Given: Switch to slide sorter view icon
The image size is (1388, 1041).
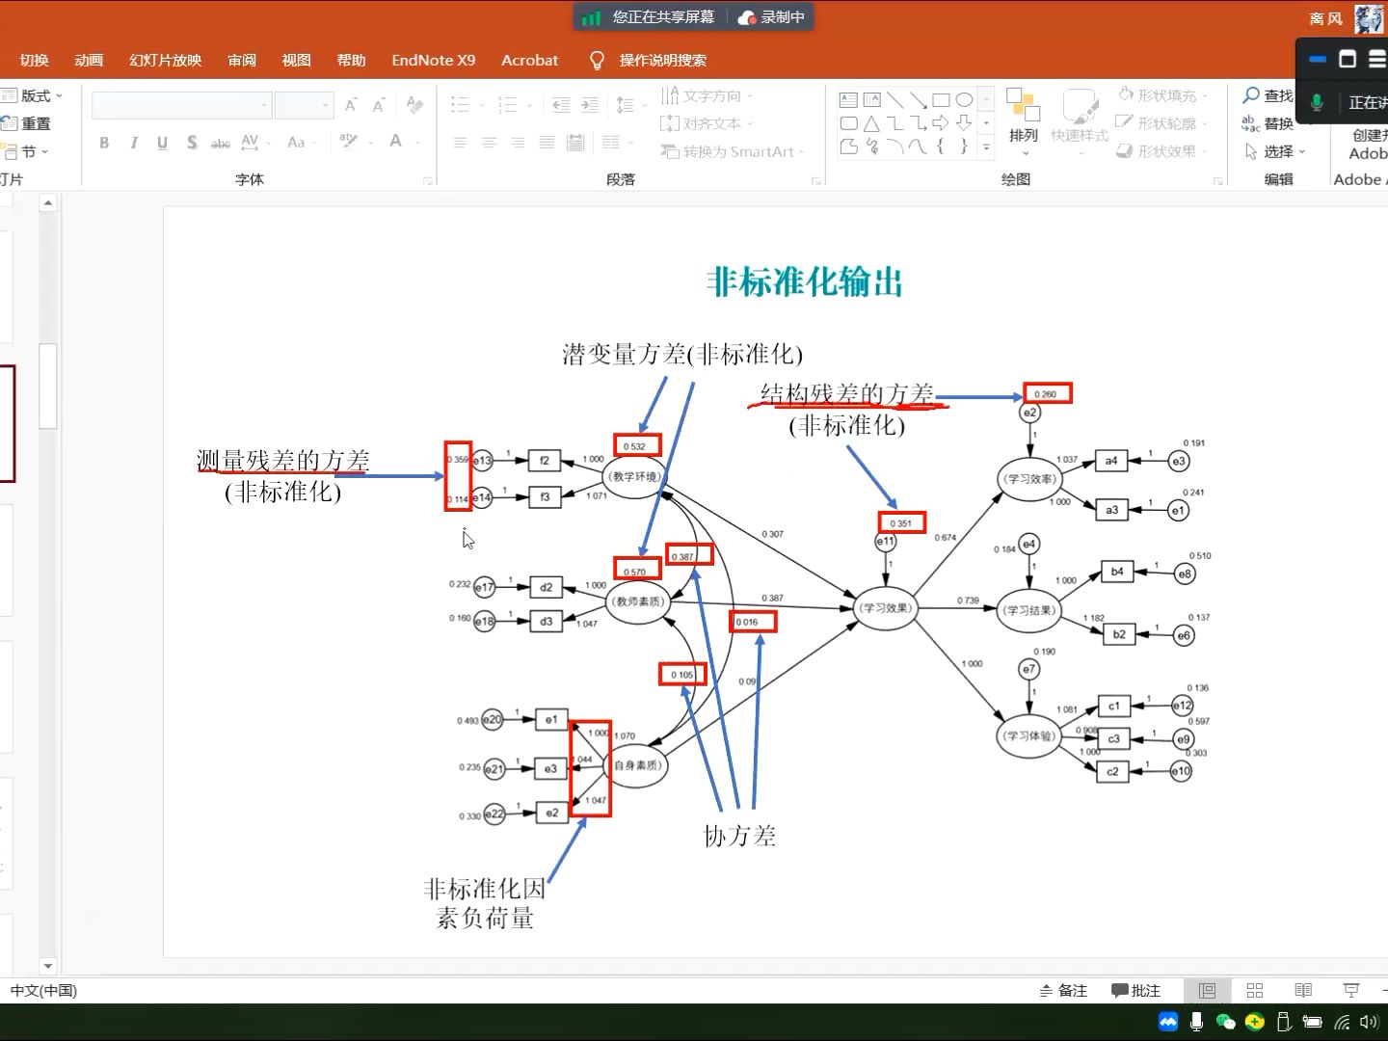Looking at the screenshot, I should pos(1254,990).
